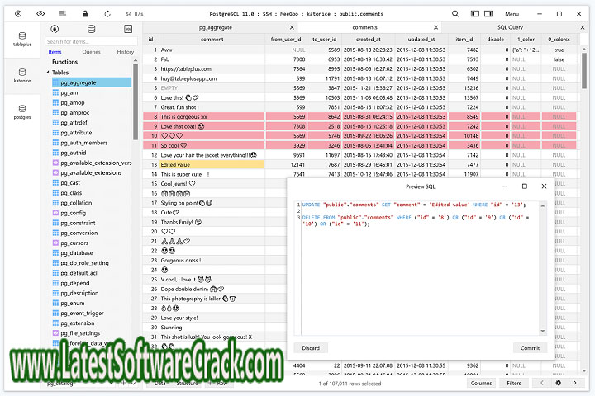Close the SQL Query tab

583,27
